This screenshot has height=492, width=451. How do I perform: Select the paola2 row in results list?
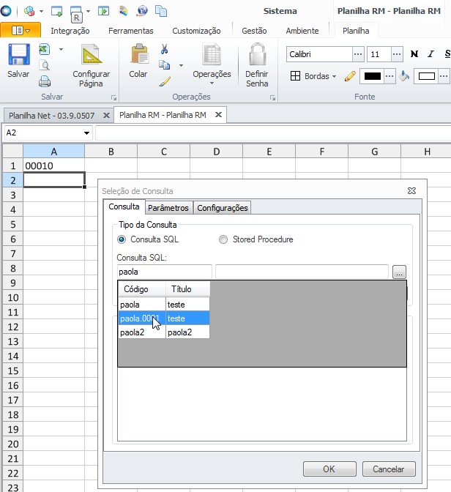click(x=164, y=332)
